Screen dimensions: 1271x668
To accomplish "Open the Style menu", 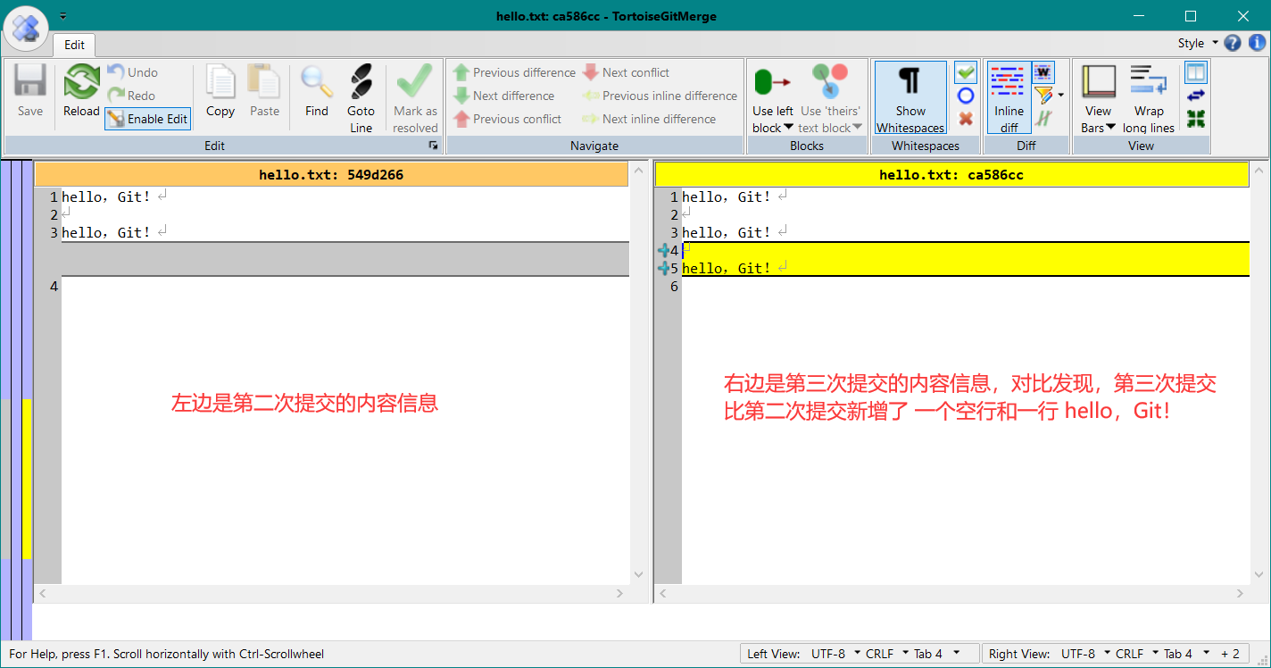I will (x=1196, y=43).
